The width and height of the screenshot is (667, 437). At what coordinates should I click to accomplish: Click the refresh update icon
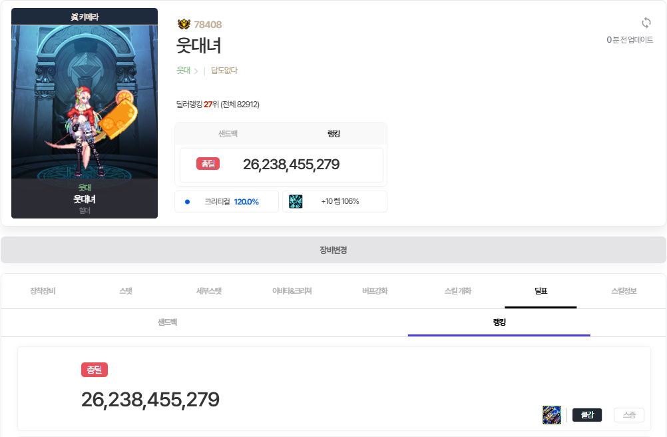click(646, 23)
